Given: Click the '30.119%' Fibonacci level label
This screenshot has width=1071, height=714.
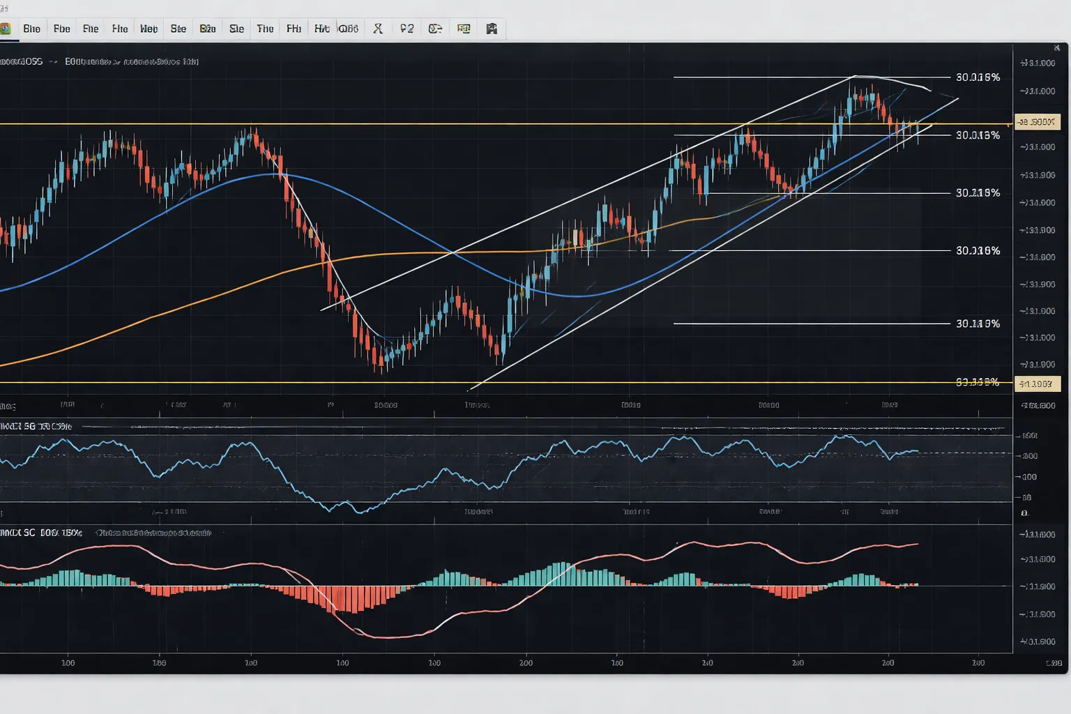Looking at the screenshot, I should (978, 324).
